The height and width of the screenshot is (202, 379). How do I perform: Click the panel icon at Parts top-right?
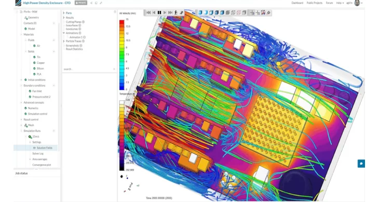[x=115, y=12]
